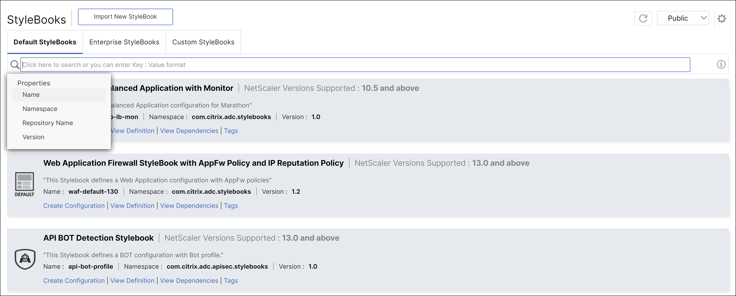Open View Definition for api-bot-profile

pyautogui.click(x=132, y=281)
